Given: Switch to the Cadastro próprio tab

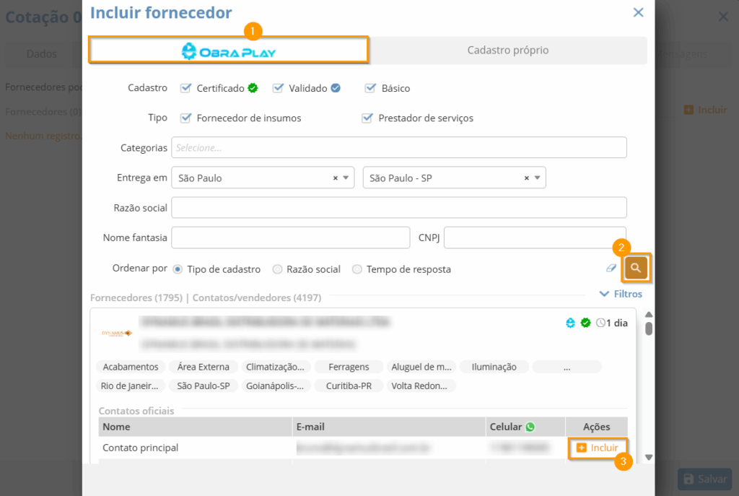Looking at the screenshot, I should [507, 51].
